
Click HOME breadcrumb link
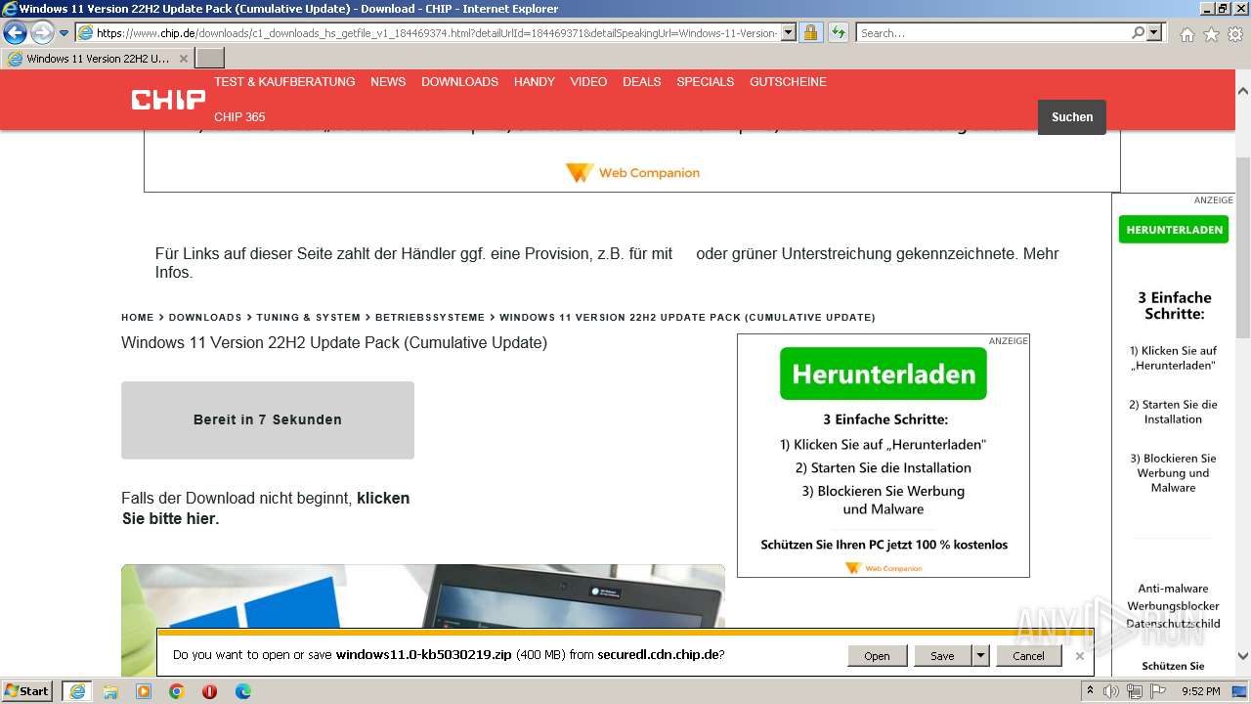tap(138, 318)
